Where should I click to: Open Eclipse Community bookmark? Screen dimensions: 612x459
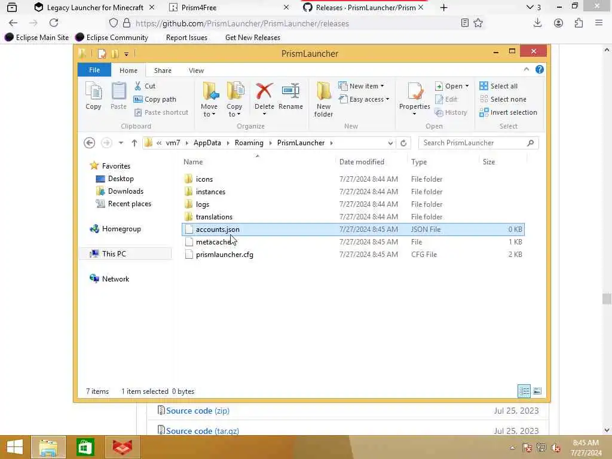point(112,38)
